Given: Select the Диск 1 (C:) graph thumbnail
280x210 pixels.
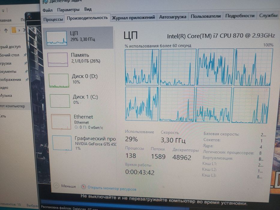Looking at the screenshot, I should click(x=60, y=101).
